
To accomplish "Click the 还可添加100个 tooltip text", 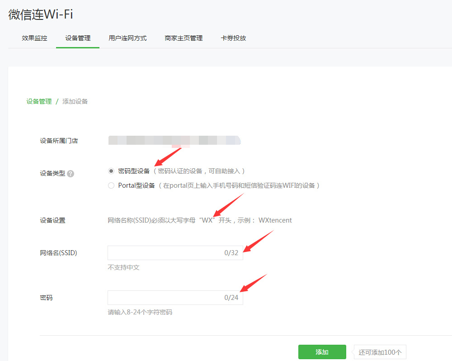I will 380,352.
